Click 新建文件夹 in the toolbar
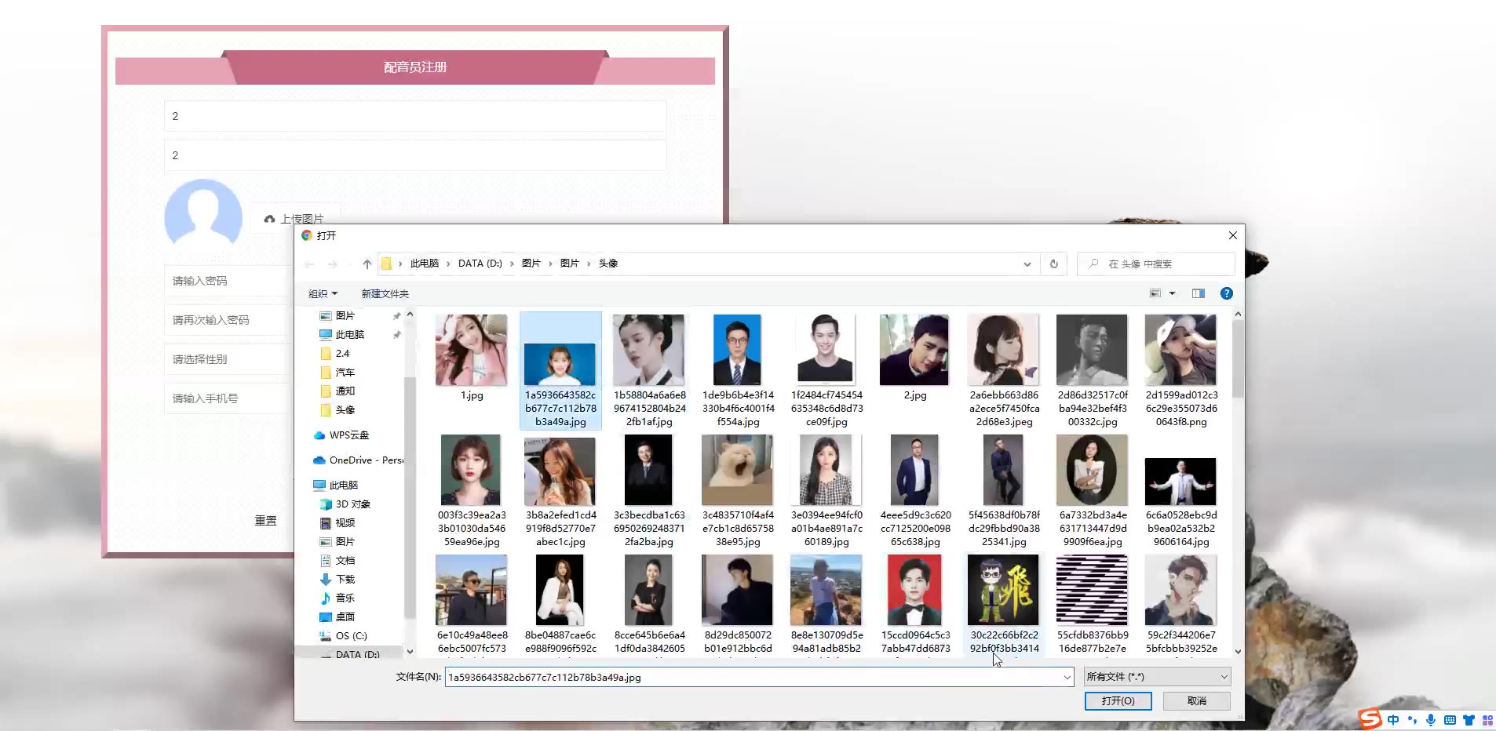 385,294
